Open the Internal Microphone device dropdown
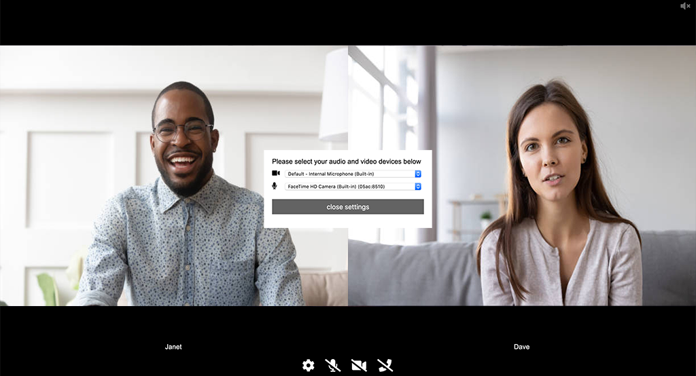This screenshot has height=376, width=696. pyautogui.click(x=353, y=174)
